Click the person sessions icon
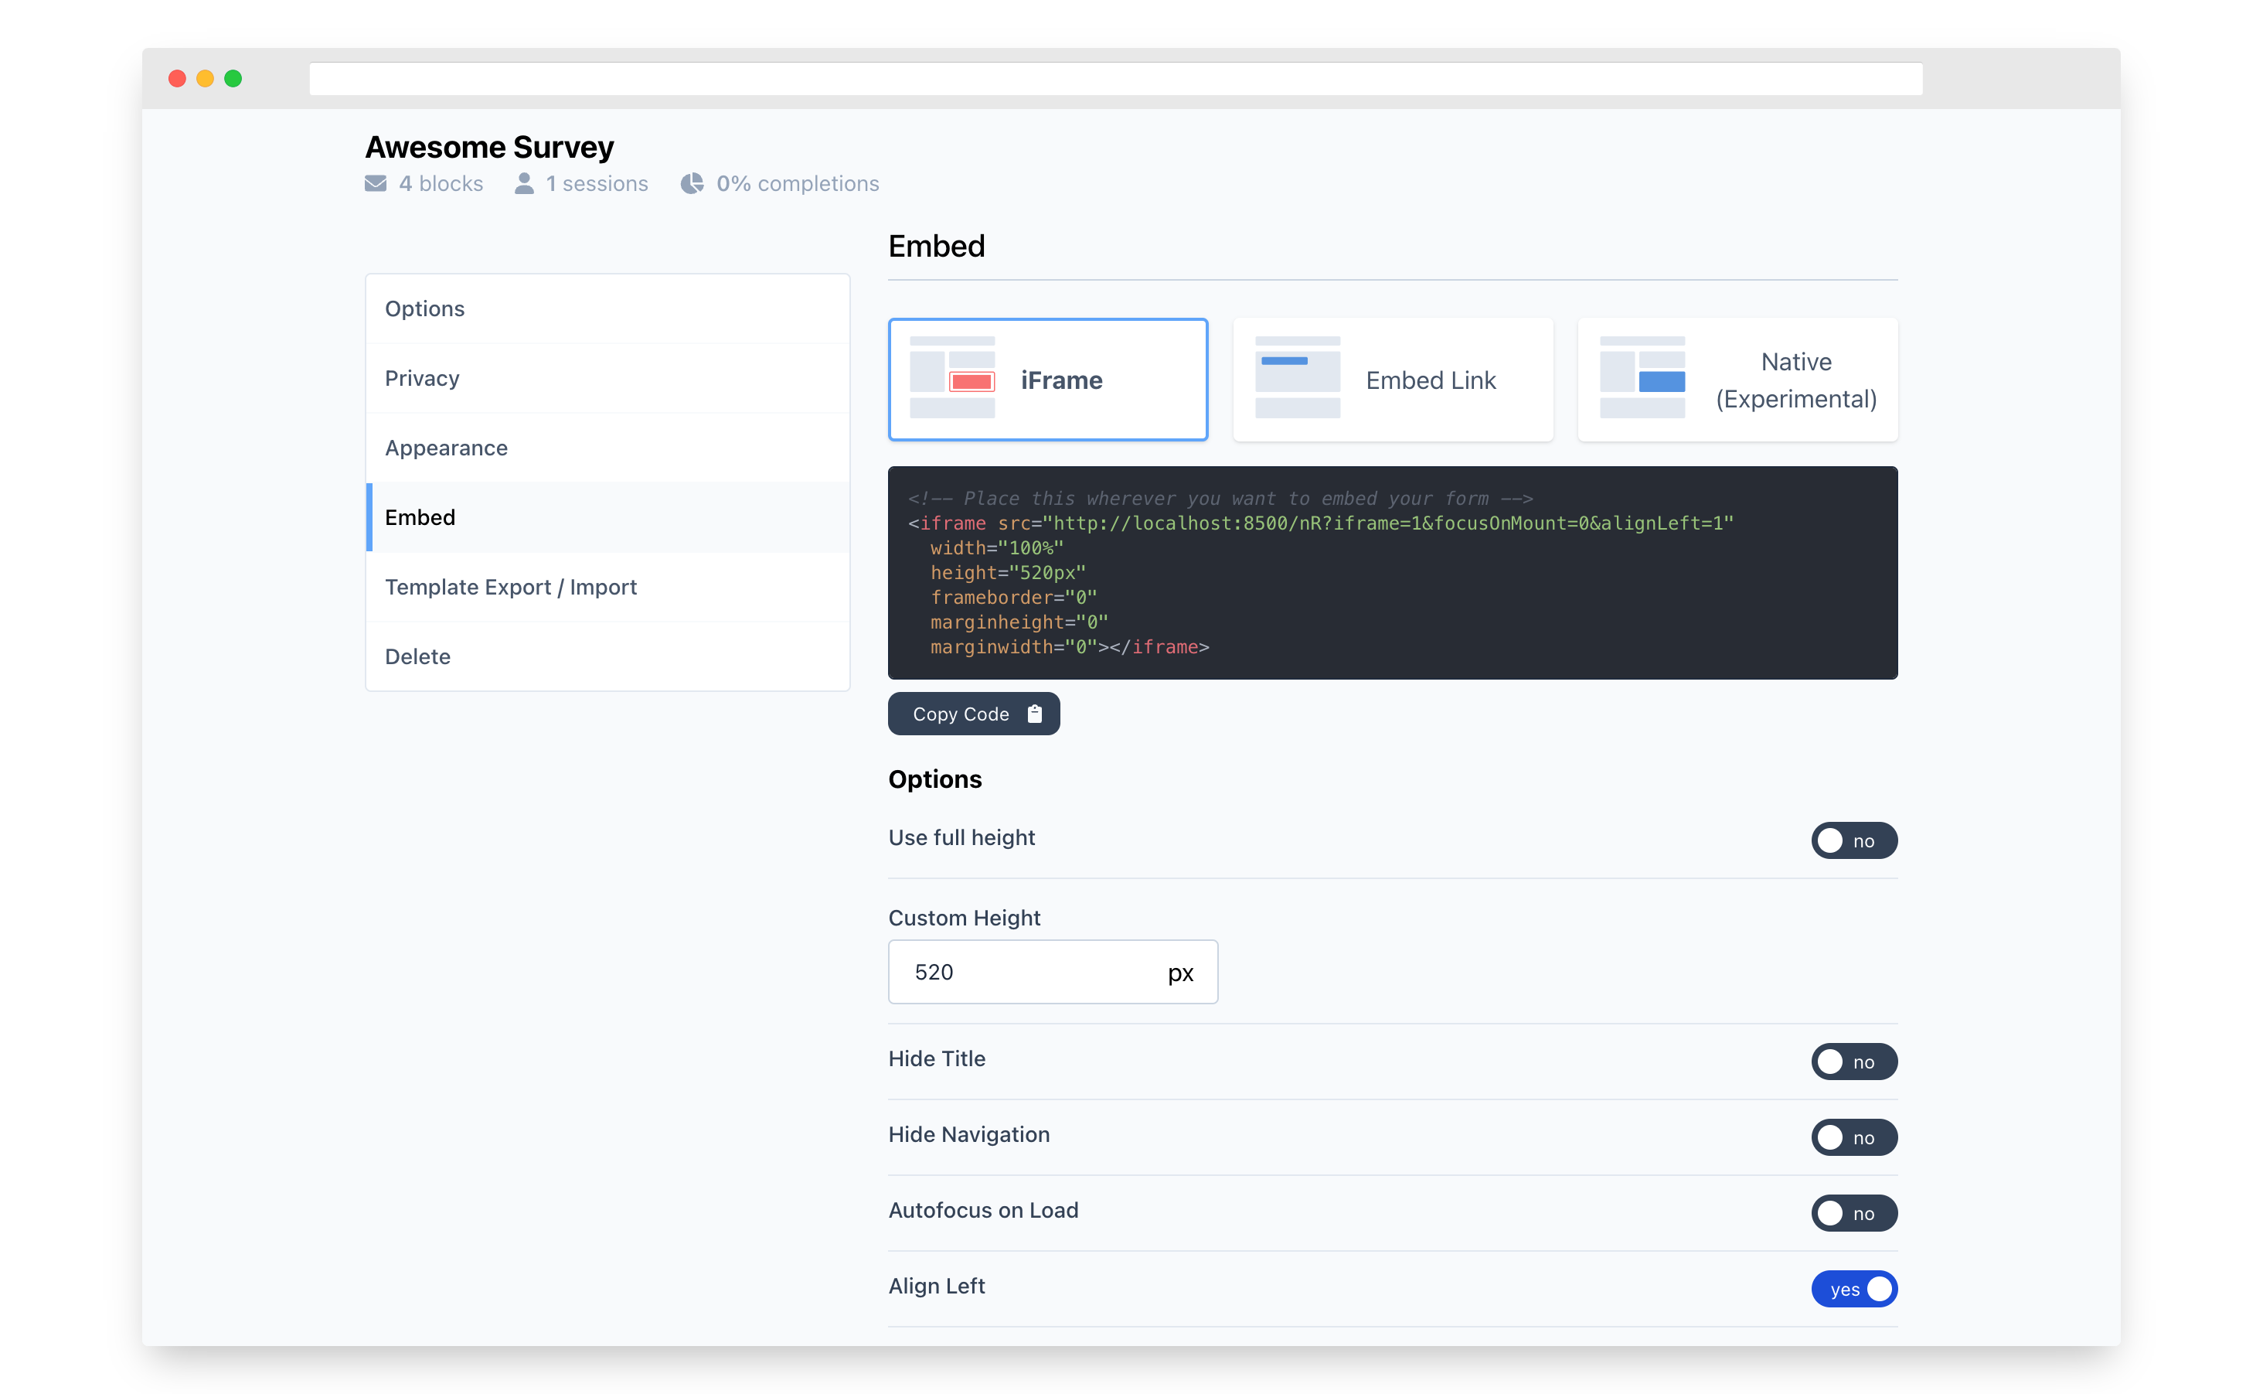This screenshot has width=2263, height=1394. pos(524,183)
